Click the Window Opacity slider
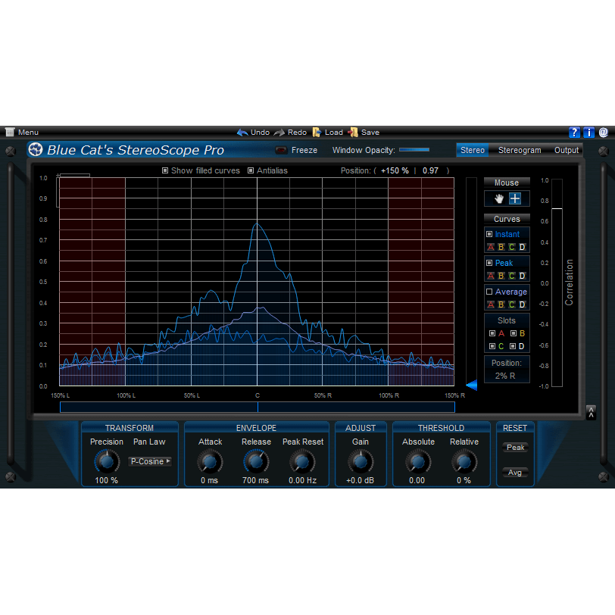Viewport: 615px width, 615px height. 414,150
